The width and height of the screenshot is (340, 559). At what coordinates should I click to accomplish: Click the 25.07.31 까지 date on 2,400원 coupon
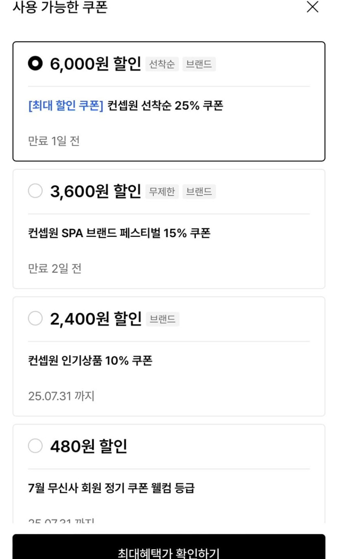point(61,396)
